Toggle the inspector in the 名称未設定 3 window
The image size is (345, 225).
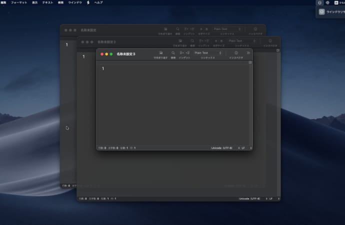(x=236, y=53)
